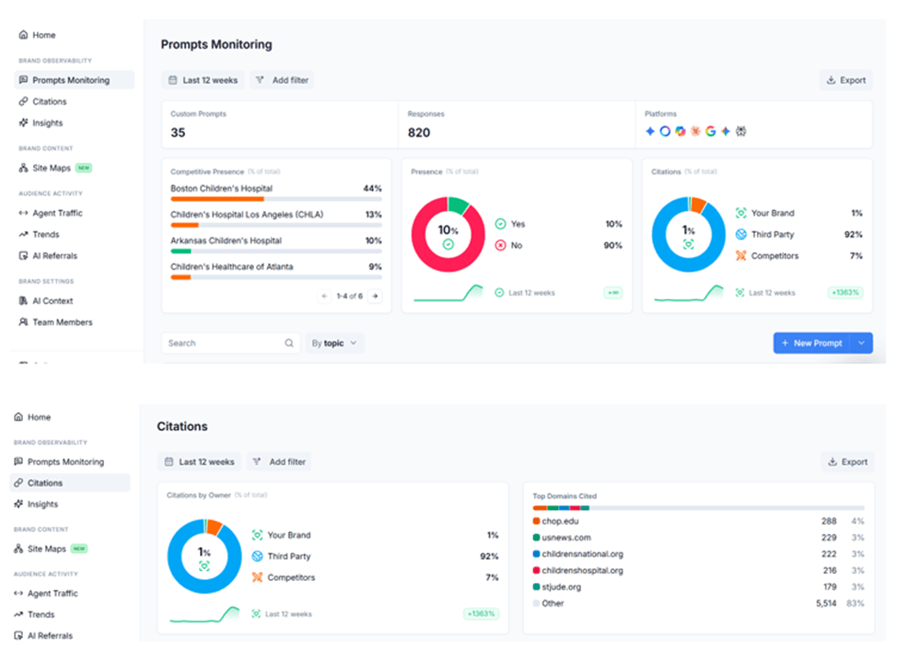The width and height of the screenshot is (898, 651).
Task: Click the prompt Search field
Action: [231, 343]
